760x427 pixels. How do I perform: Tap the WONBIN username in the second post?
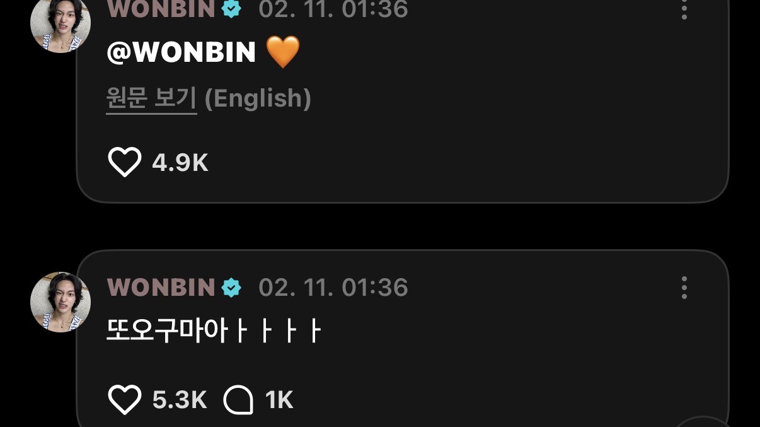[x=161, y=288]
